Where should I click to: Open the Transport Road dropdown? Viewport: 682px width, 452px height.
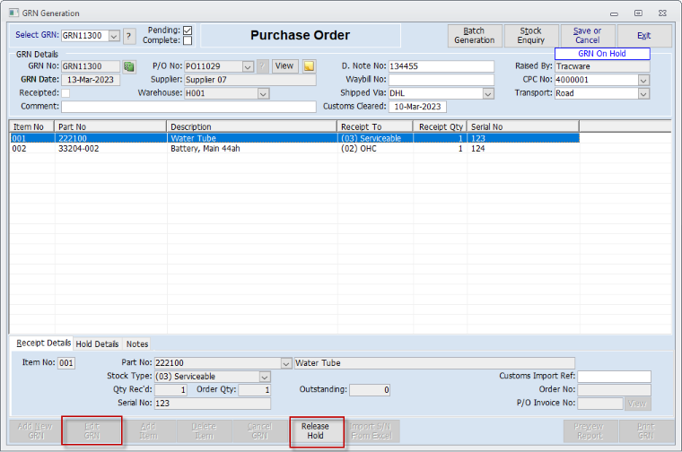point(643,93)
